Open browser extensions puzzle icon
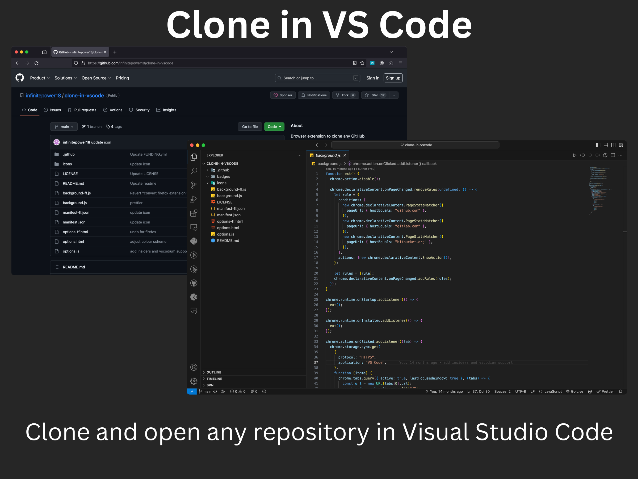638x479 pixels. [x=391, y=63]
